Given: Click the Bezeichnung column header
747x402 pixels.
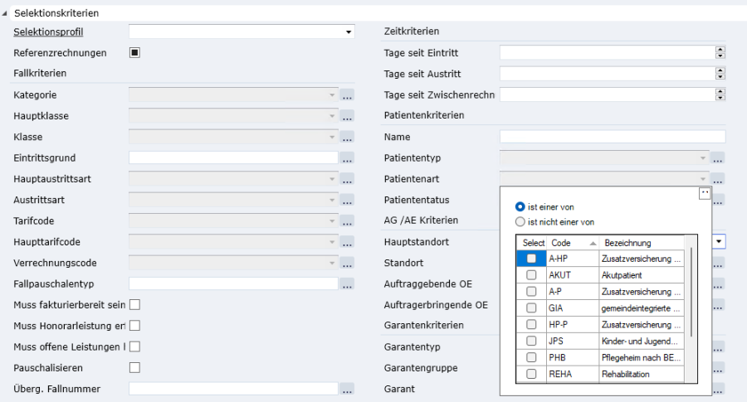Looking at the screenshot, I should (639, 243).
